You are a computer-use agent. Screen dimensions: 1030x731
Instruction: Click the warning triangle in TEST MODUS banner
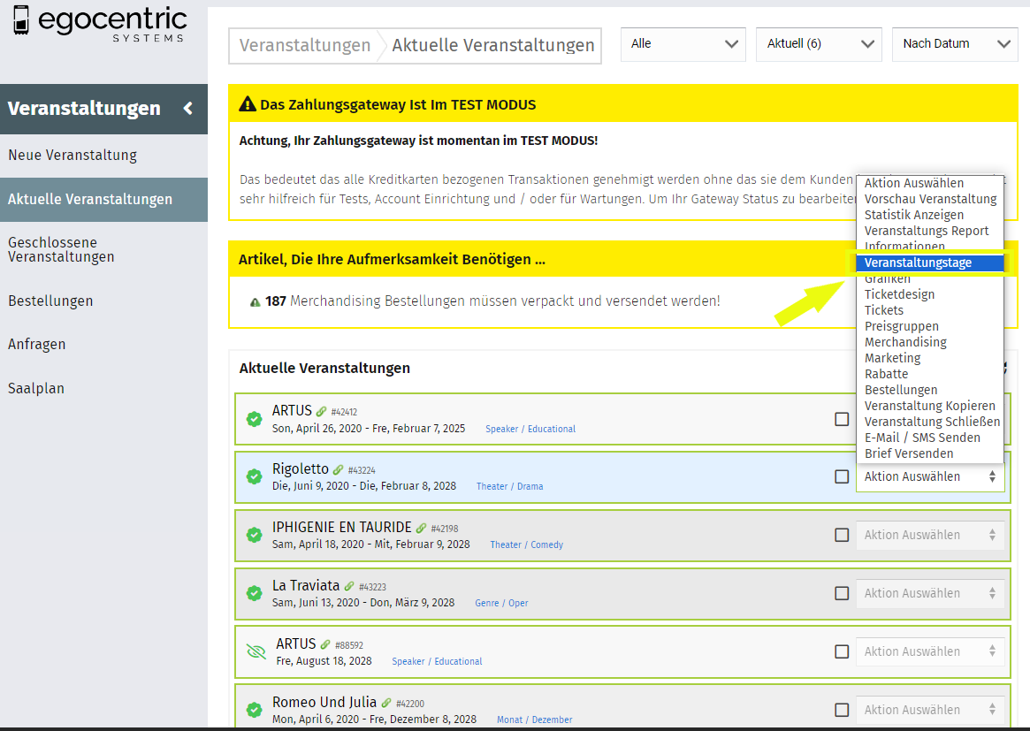click(248, 105)
